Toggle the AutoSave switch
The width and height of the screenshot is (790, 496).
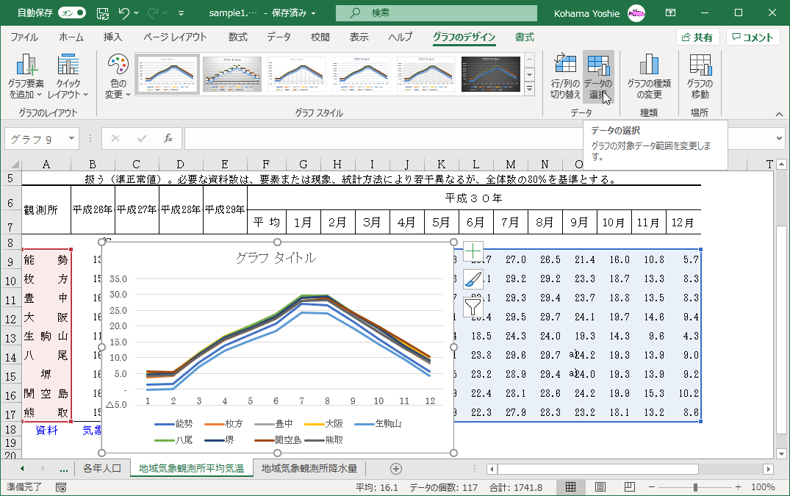coord(71,12)
